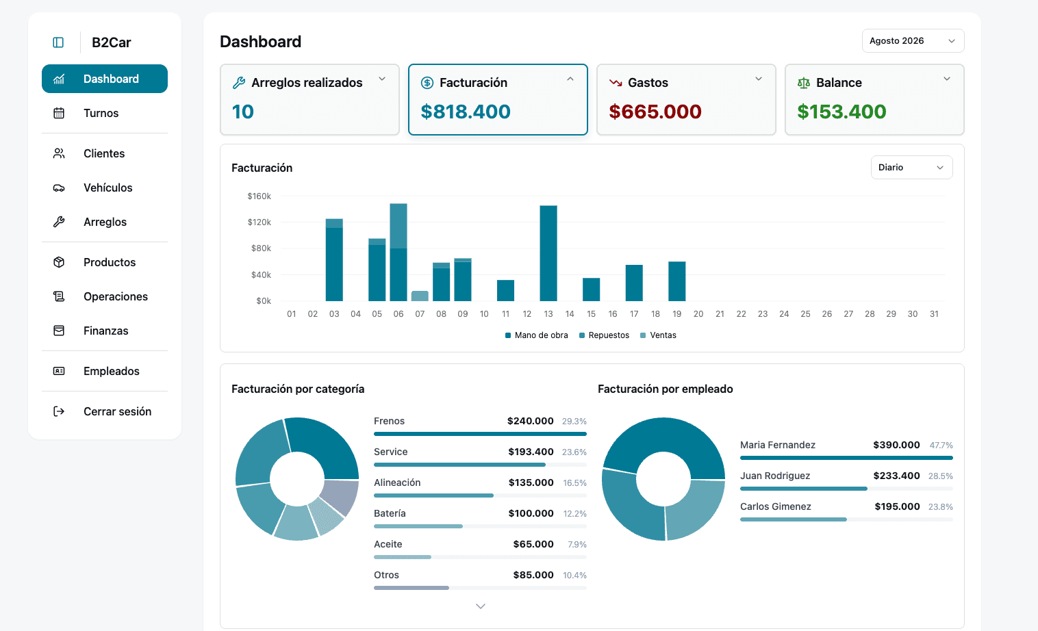Image resolution: width=1038 pixels, height=631 pixels.
Task: Expand category list with bottom chevron
Action: coord(481,606)
